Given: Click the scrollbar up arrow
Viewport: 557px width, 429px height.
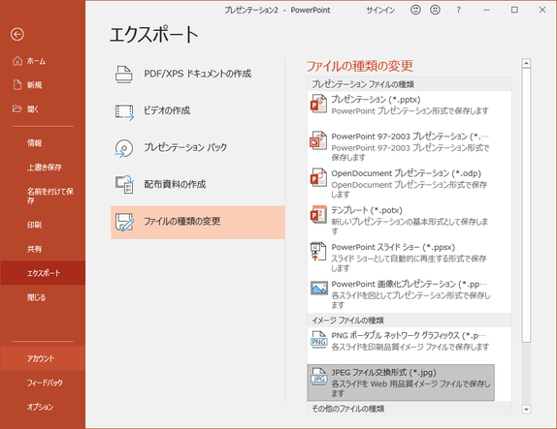Looking at the screenshot, I should click(x=526, y=63).
